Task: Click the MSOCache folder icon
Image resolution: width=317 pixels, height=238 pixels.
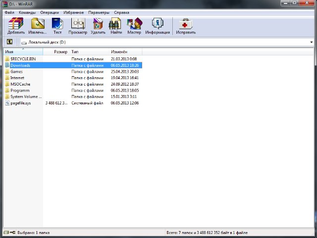Action: [x=7, y=84]
